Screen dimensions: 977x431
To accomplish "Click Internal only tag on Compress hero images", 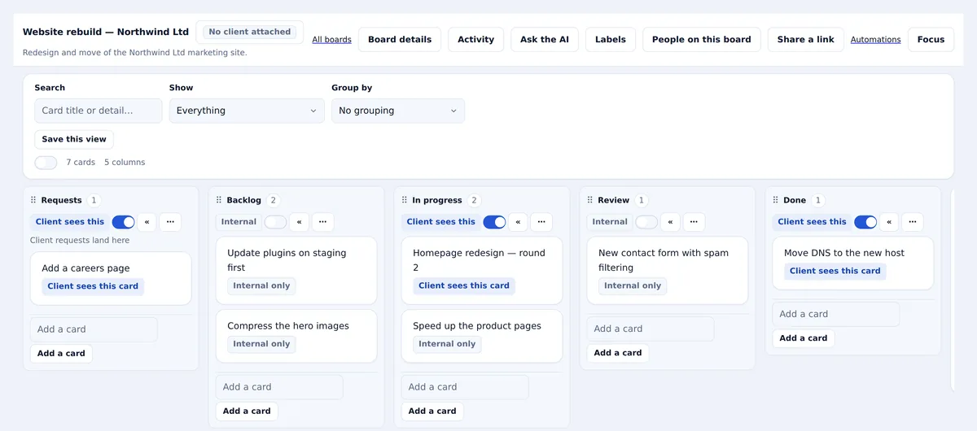I will [261, 344].
